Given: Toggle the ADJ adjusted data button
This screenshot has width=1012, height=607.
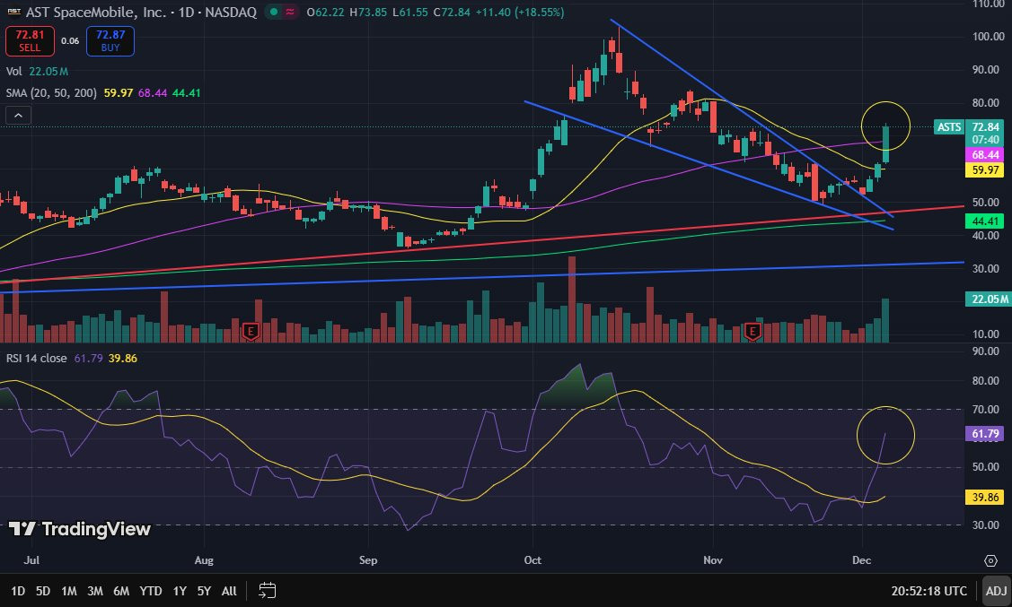Looking at the screenshot, I should 996,591.
